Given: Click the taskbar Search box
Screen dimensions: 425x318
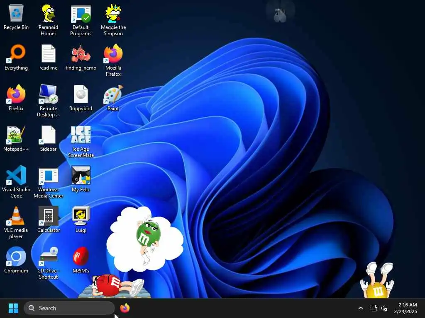Looking at the screenshot, I should (x=69, y=308).
